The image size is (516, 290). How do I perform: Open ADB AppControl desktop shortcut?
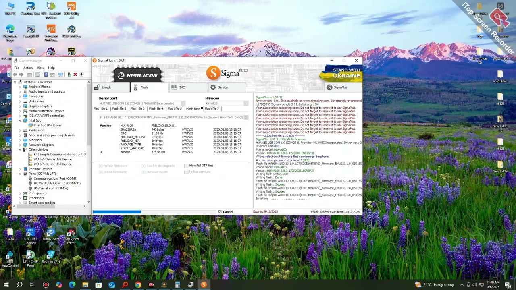click(x=10, y=259)
